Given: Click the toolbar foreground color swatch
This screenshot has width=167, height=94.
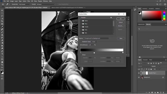Looking at the screenshot, I should point(1,72).
